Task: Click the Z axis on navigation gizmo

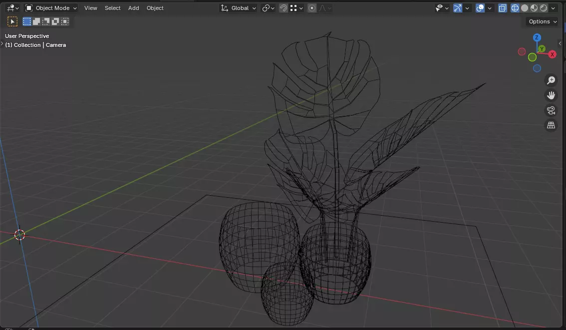Action: tap(537, 37)
